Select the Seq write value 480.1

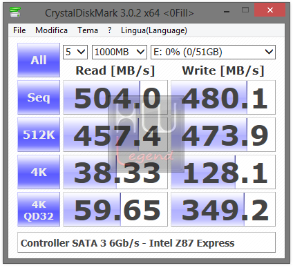click(223, 97)
